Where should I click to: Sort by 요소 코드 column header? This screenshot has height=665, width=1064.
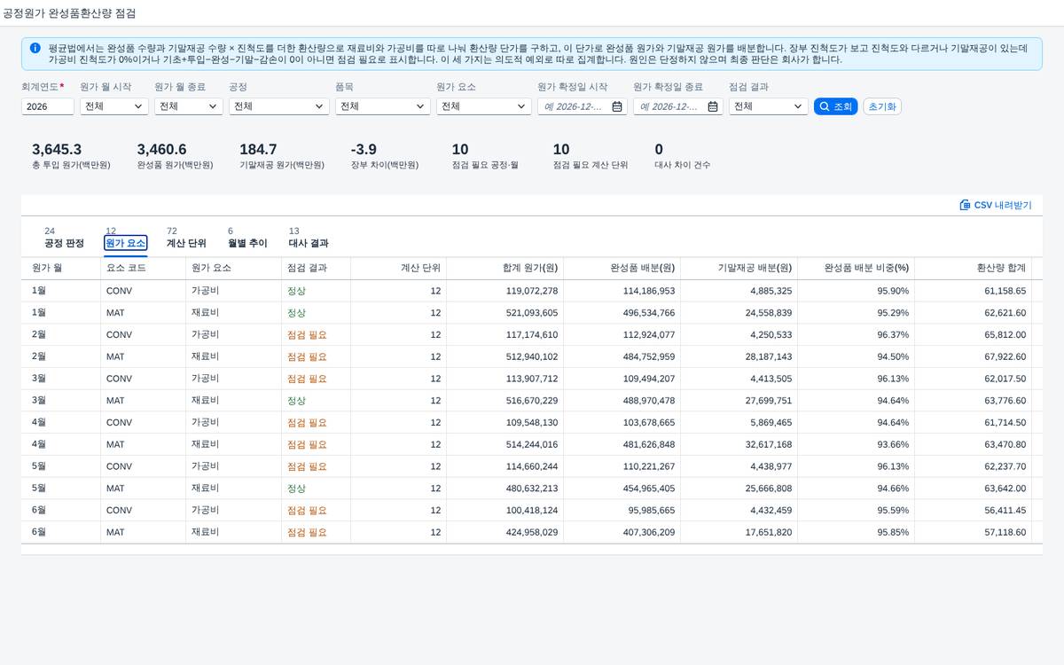click(143, 268)
